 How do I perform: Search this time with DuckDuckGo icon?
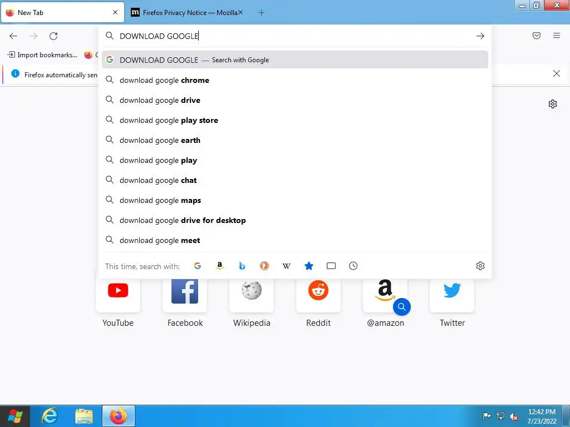264,266
